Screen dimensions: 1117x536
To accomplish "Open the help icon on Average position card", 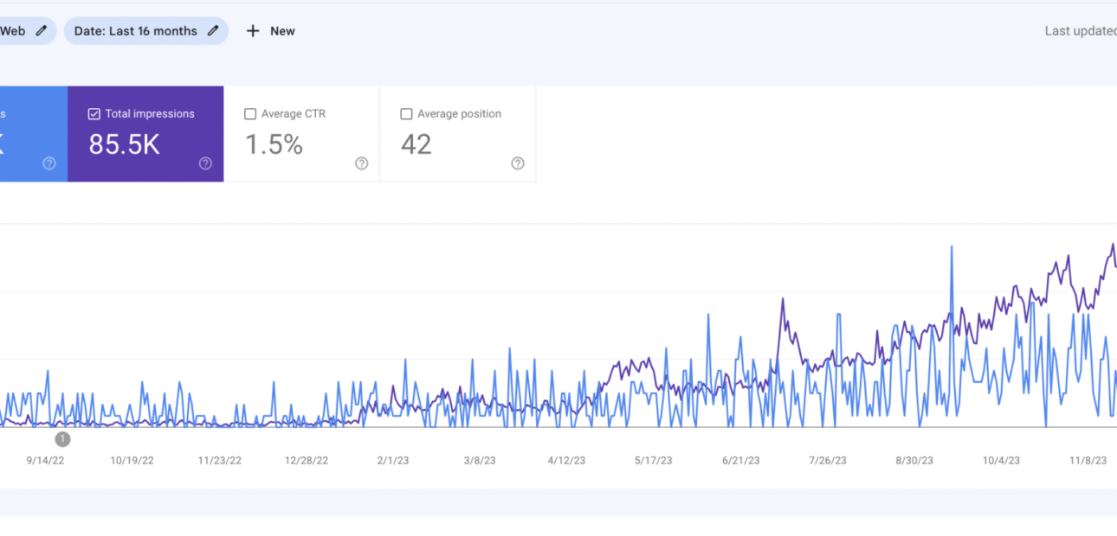I will point(518,163).
